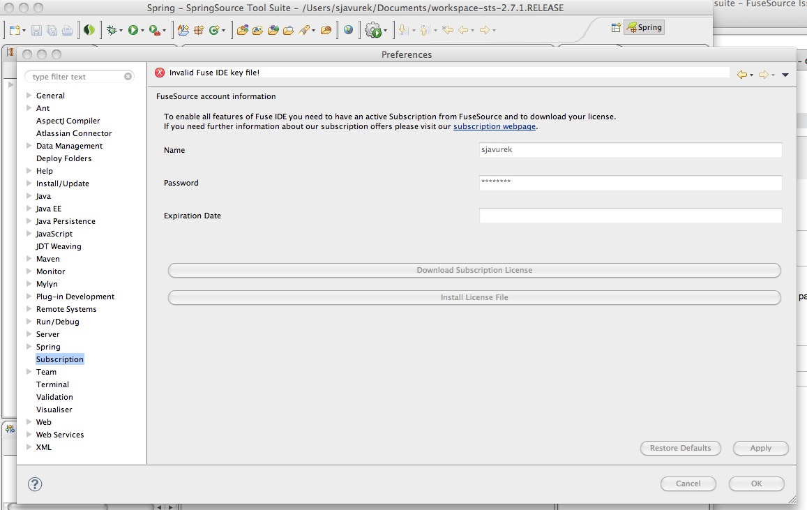This screenshot has width=807, height=510.
Task: Select JDT Weaving in the tree
Action: (x=58, y=246)
